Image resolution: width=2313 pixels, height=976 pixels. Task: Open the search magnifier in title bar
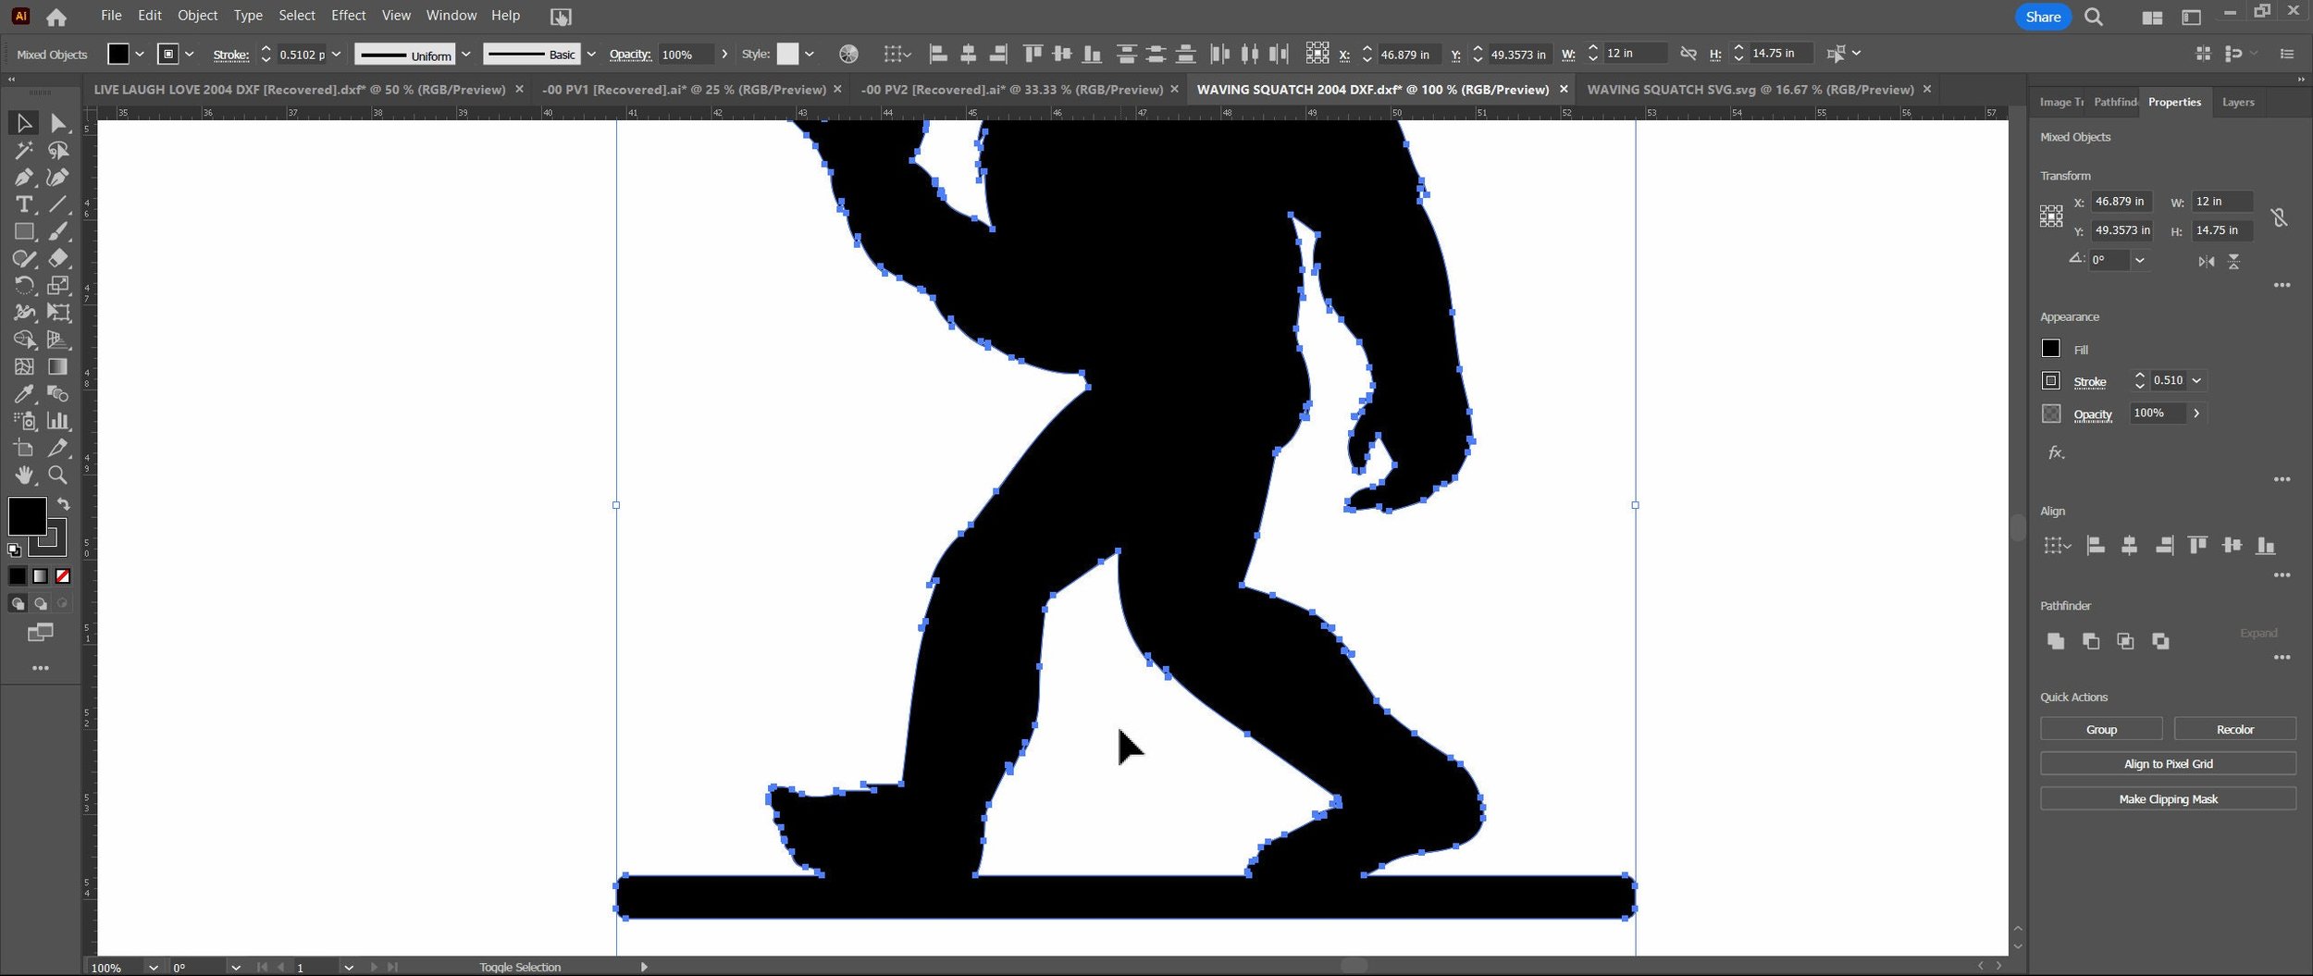point(2094,17)
